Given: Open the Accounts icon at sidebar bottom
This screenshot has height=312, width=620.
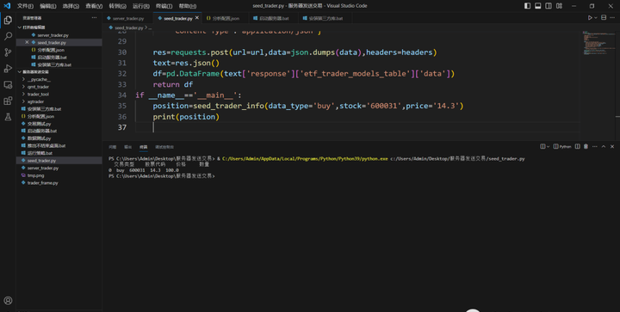Looking at the screenshot, I should pyautogui.click(x=8, y=301).
